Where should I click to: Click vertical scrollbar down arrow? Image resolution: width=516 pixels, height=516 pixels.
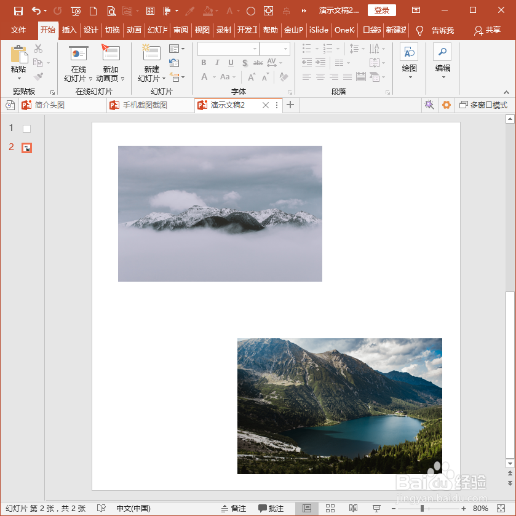510,463
